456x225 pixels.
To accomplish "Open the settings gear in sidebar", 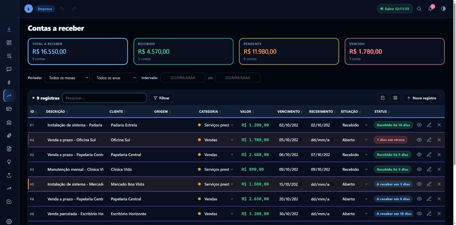I will (9, 222).
